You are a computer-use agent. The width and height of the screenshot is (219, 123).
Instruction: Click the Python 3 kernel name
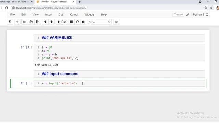(198, 14)
